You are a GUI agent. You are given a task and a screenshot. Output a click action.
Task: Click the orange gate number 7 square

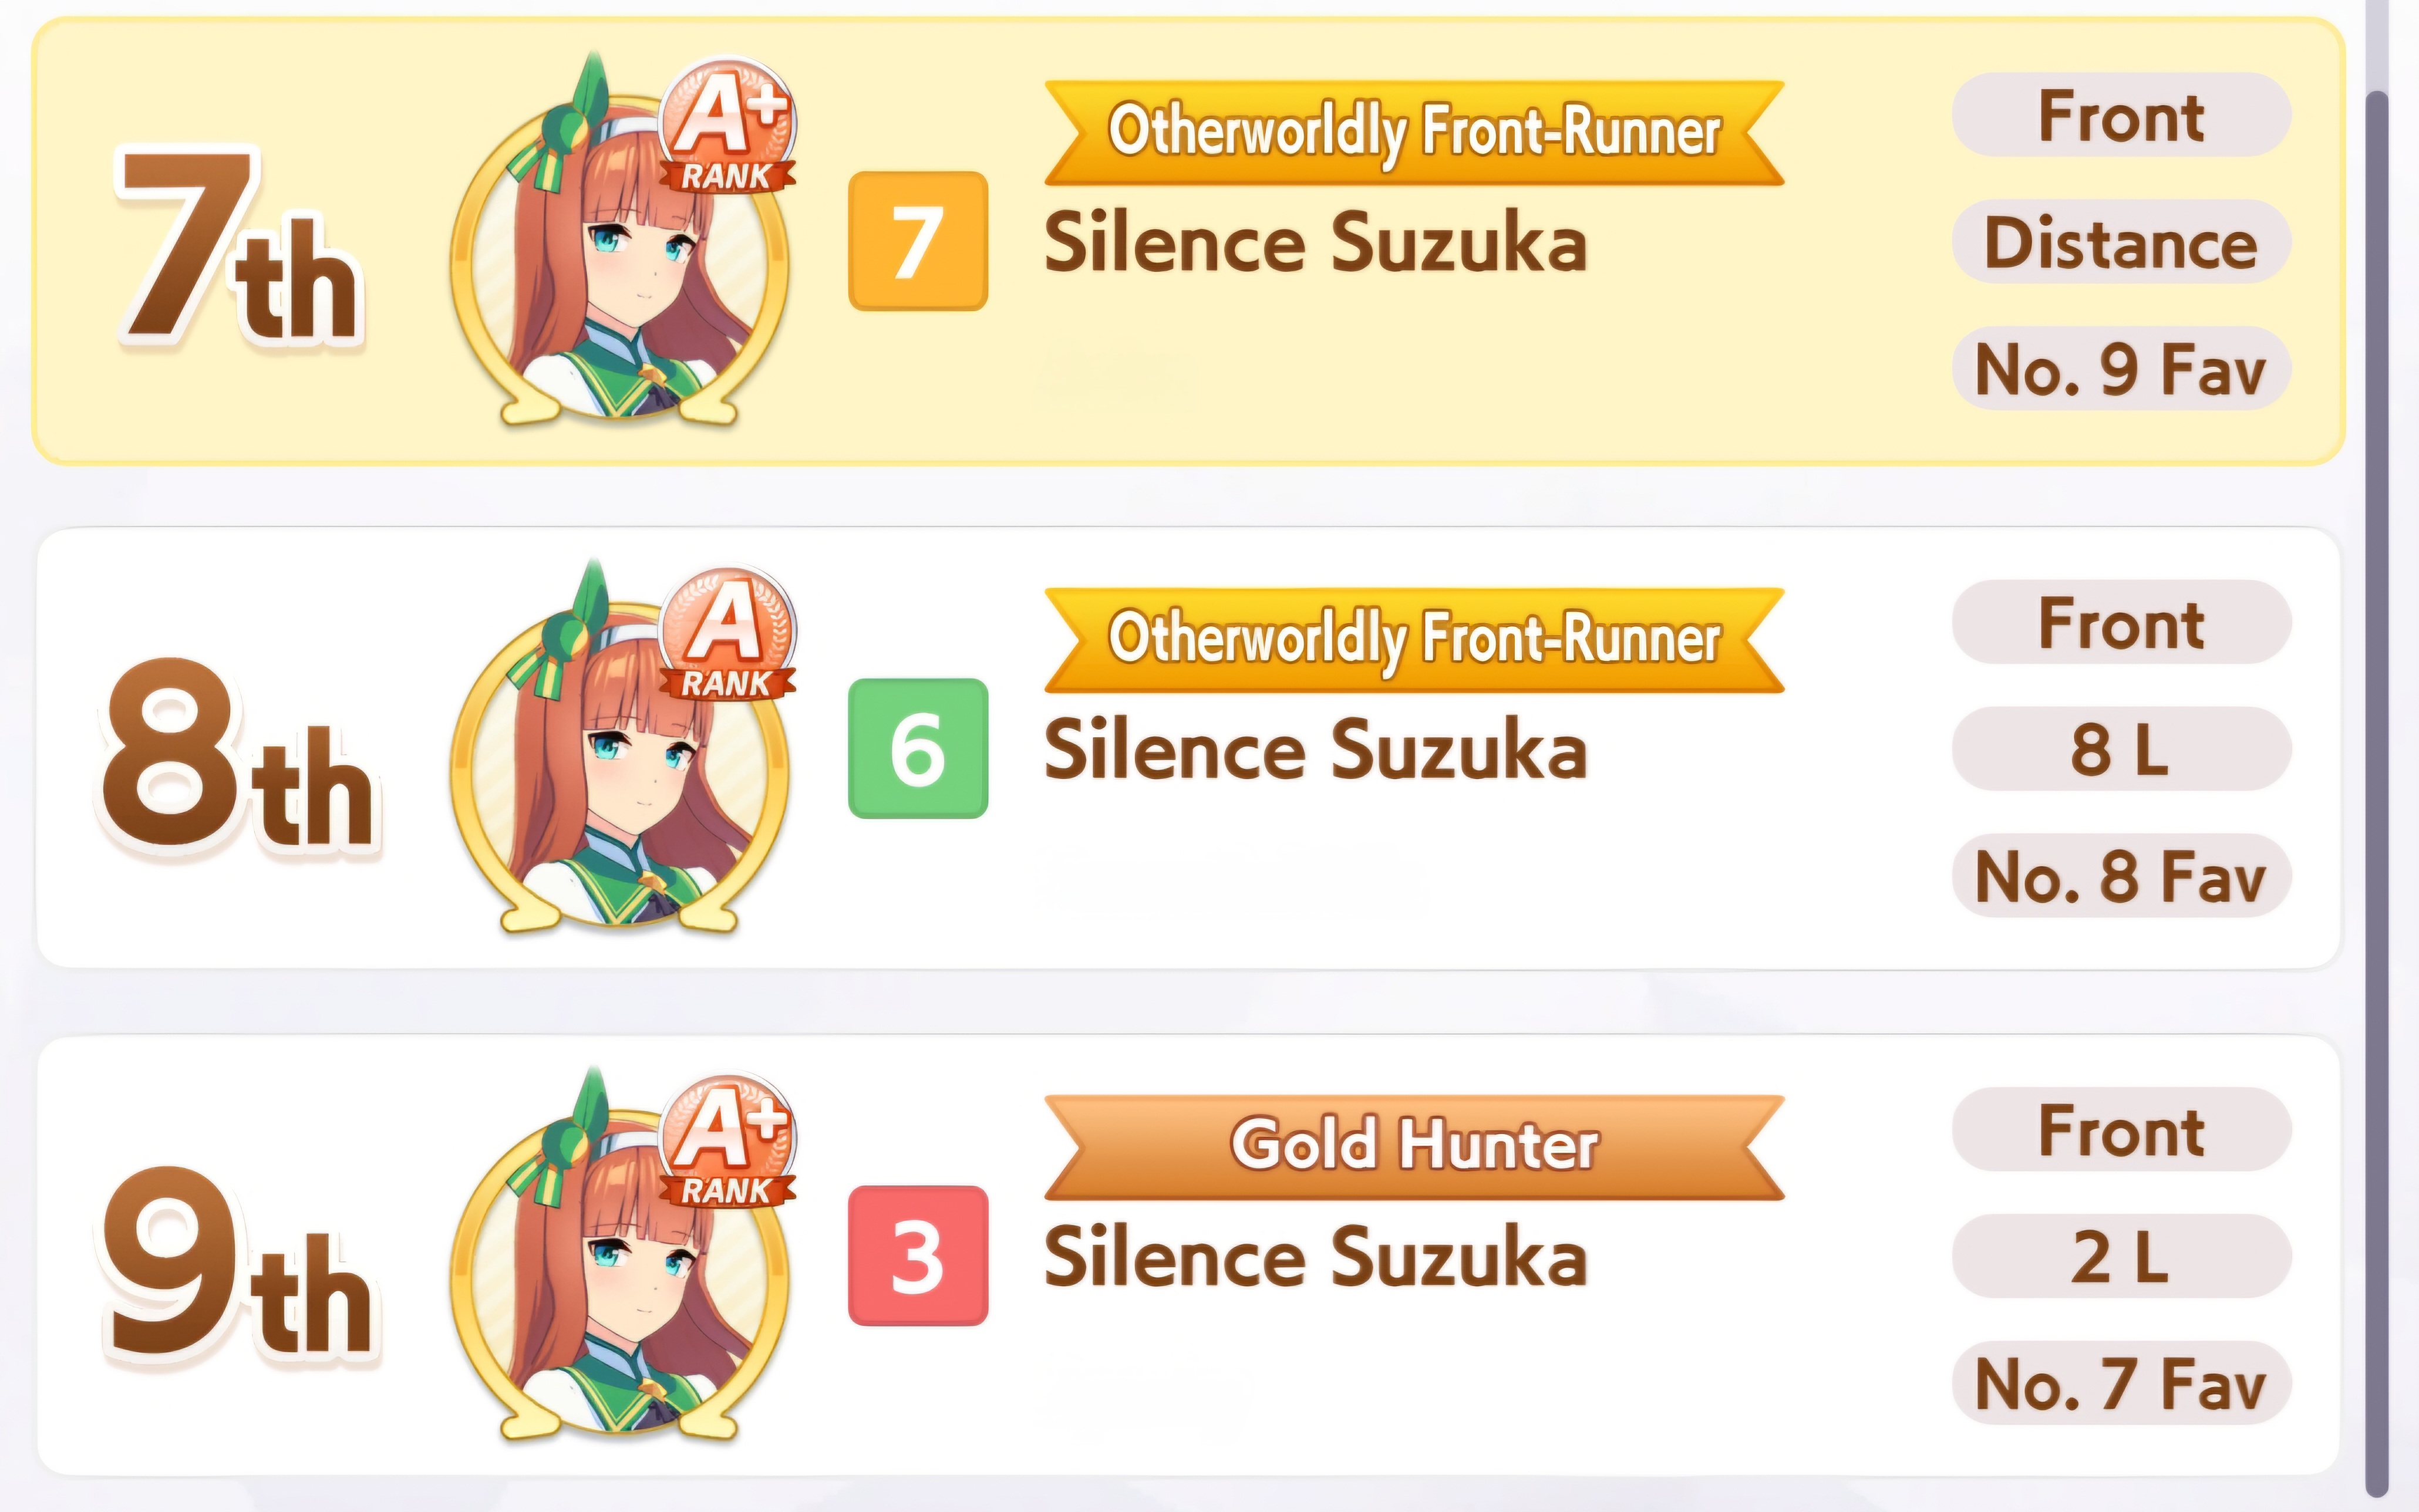918,241
